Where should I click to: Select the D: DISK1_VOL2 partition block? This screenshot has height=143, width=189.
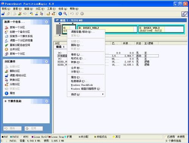(107, 29)
